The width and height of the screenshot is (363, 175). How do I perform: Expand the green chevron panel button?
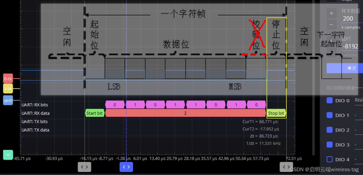(8, 155)
